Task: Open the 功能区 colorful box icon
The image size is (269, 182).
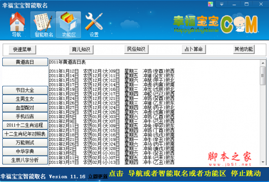Action: click(x=69, y=25)
